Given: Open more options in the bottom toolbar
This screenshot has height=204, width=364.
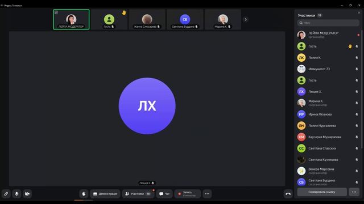Looking at the screenshot, I should 207,194.
